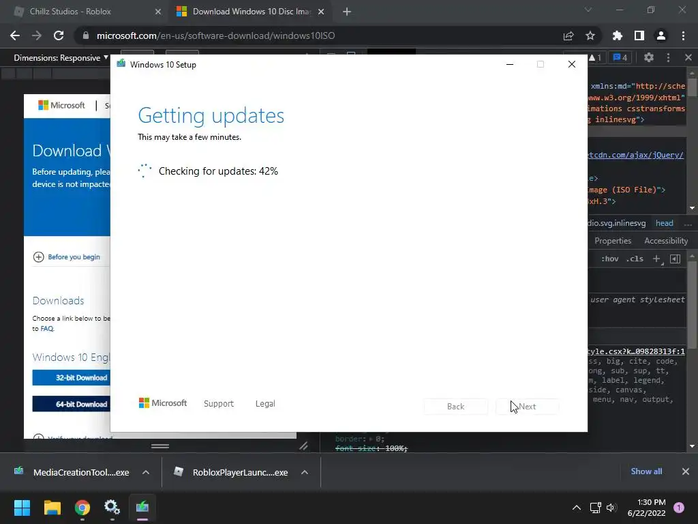Open the jQuery CDN script link
This screenshot has height=524, width=698.
[635, 155]
